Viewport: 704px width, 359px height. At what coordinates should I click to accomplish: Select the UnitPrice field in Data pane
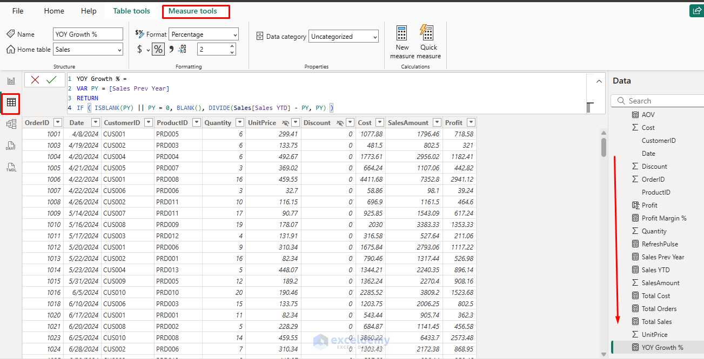pyautogui.click(x=649, y=334)
